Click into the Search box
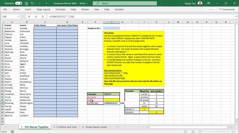The height and width of the screenshot is (134, 239). pyautogui.click(x=125, y=3)
